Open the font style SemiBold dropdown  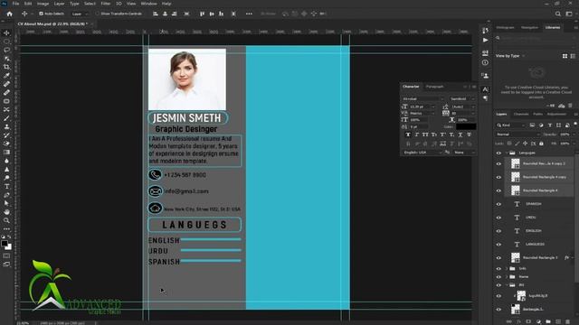coord(462,99)
